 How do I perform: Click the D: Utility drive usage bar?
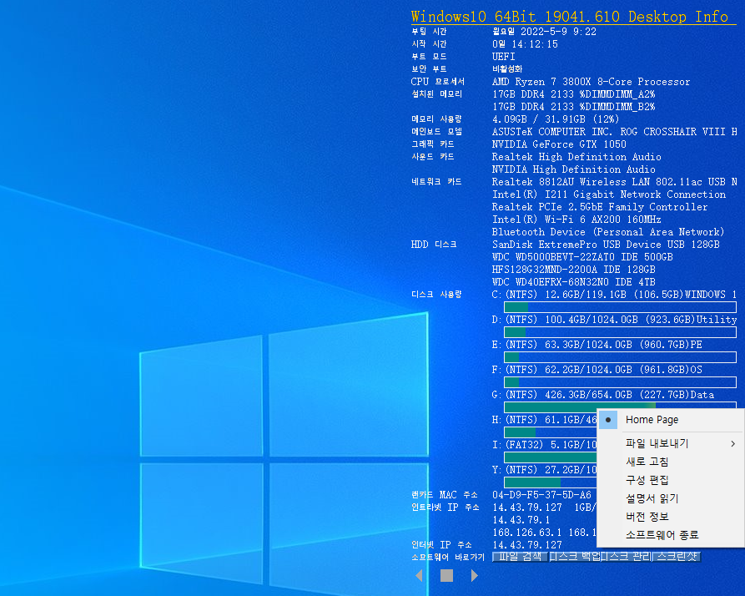pyautogui.click(x=620, y=332)
